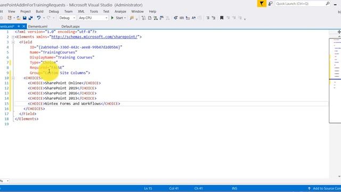Toggle a bookmark with the bookmark icon

click(x=222, y=18)
